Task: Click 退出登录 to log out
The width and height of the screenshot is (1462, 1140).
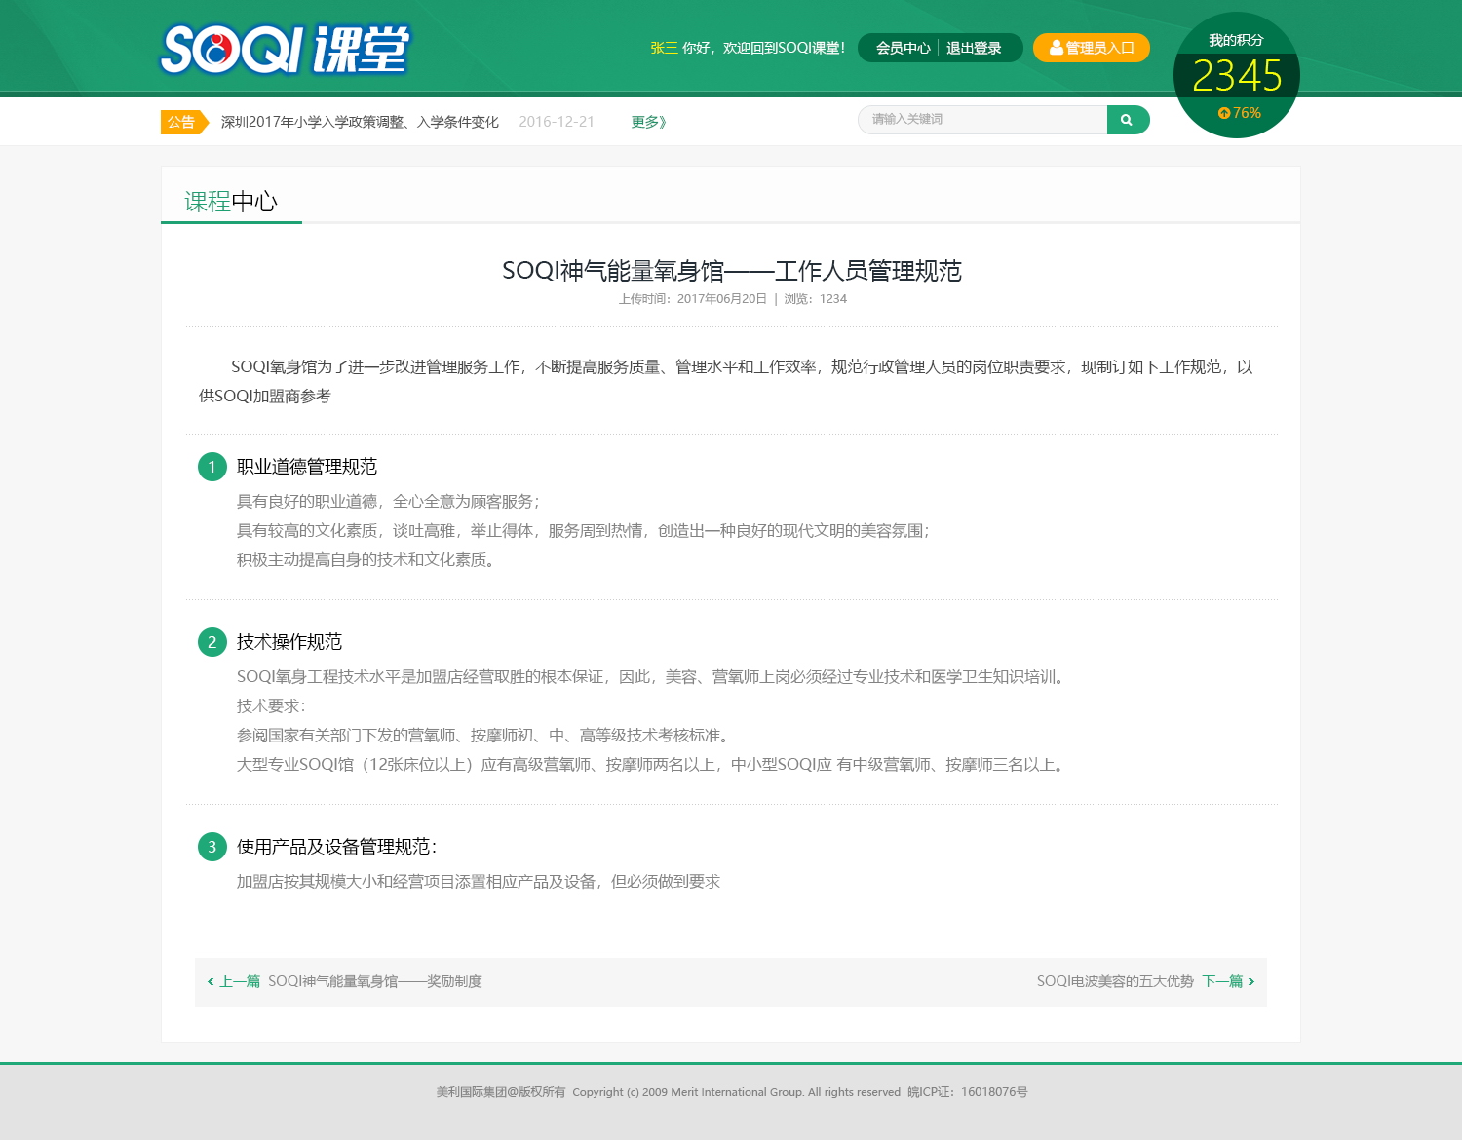Action: click(x=974, y=48)
